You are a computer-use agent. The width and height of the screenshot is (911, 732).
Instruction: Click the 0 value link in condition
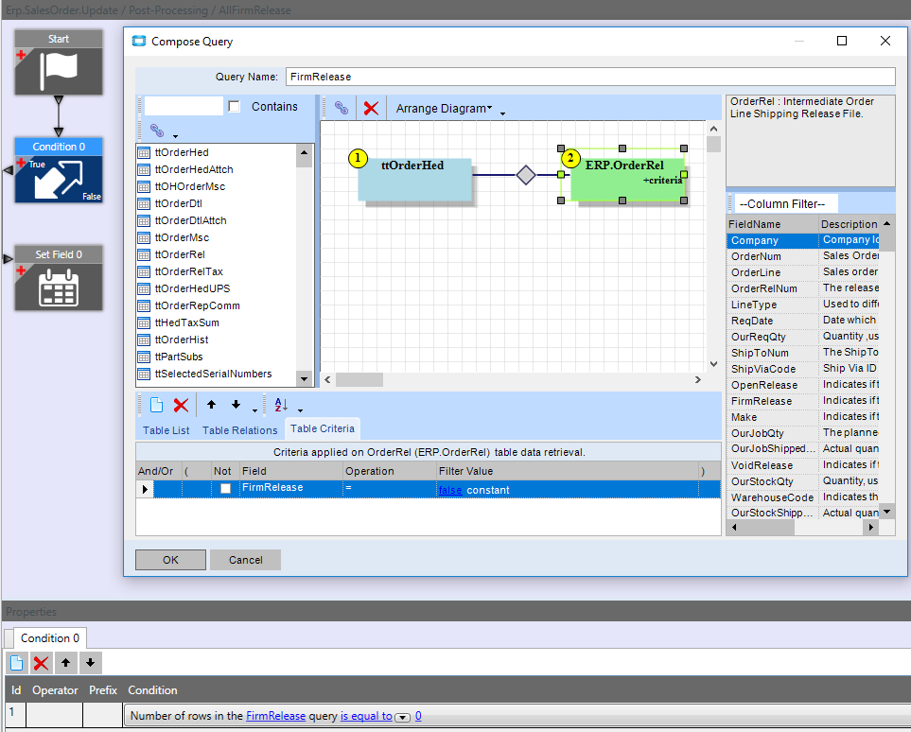[x=418, y=716]
